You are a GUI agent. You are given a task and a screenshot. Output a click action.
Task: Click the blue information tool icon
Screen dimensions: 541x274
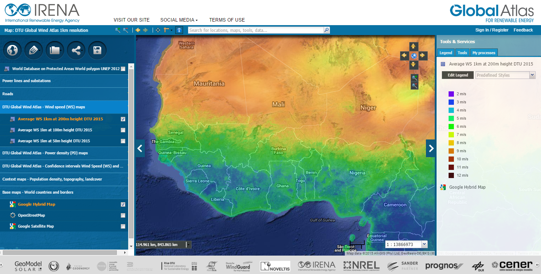179,30
